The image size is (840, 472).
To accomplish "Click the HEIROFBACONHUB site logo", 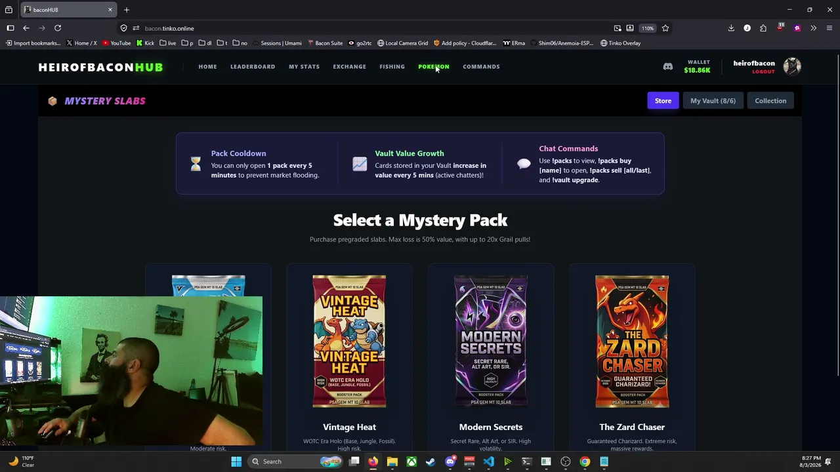I will tap(100, 67).
